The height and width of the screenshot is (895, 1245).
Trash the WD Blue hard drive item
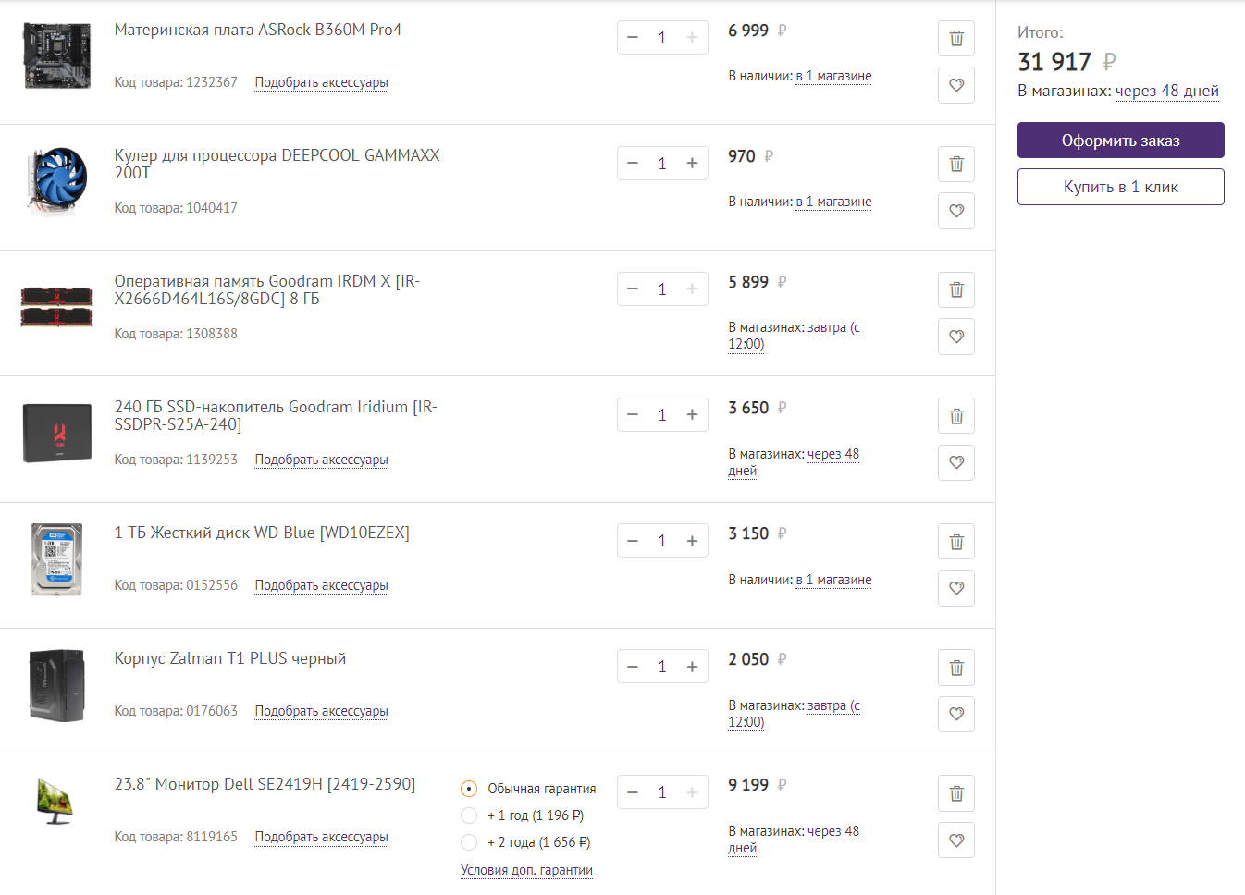point(956,542)
